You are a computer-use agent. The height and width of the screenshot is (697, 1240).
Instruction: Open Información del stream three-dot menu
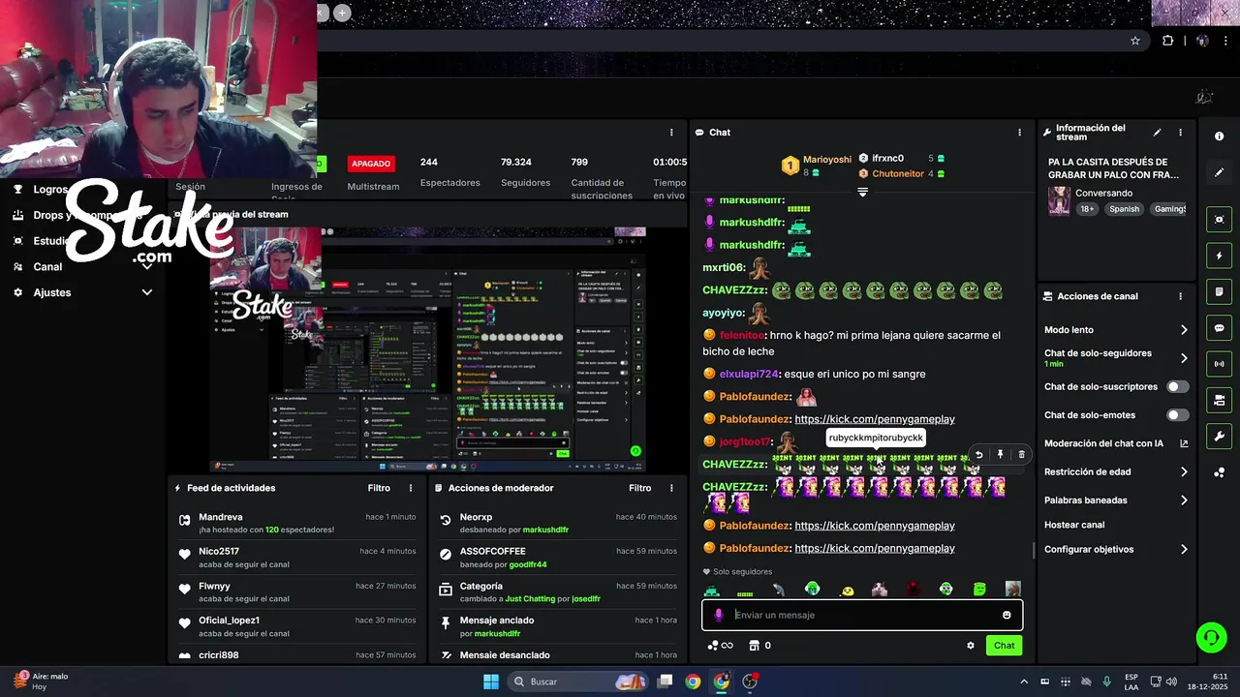(1180, 133)
